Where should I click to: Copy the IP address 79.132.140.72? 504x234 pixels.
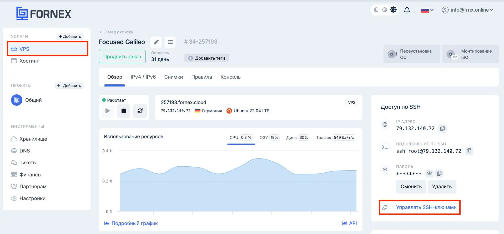coord(442,128)
